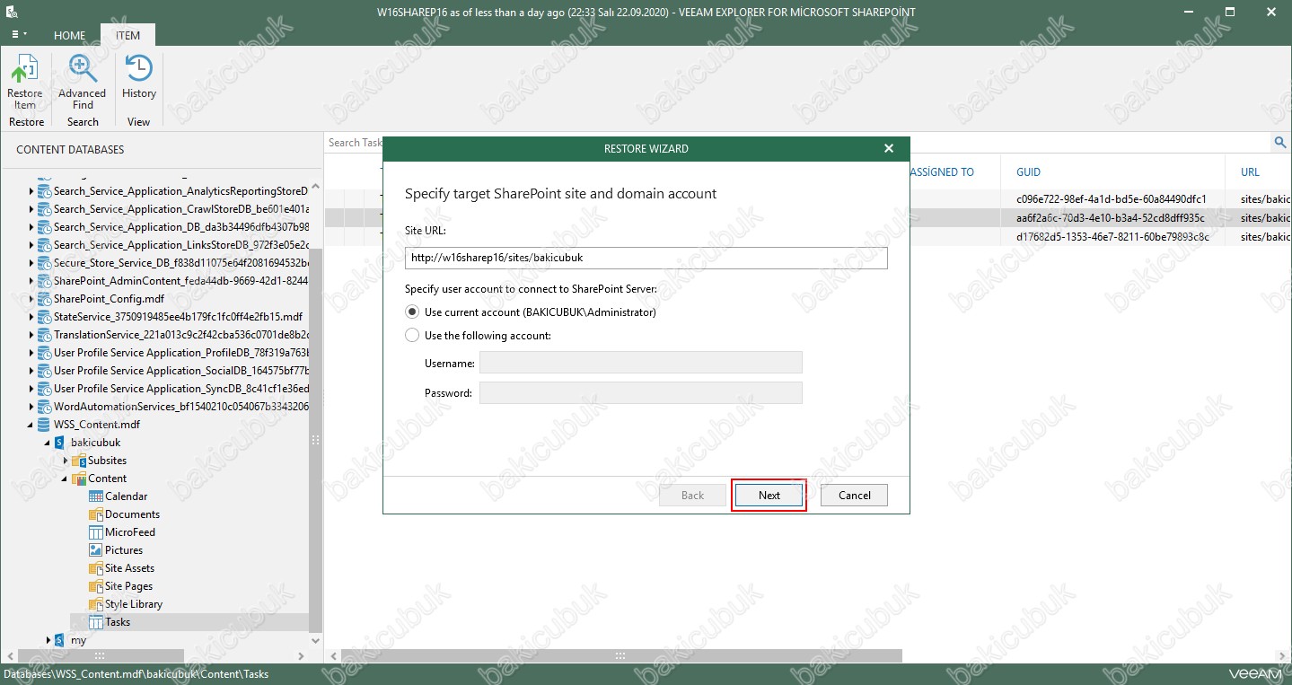Select the Pictures library icon

point(96,550)
